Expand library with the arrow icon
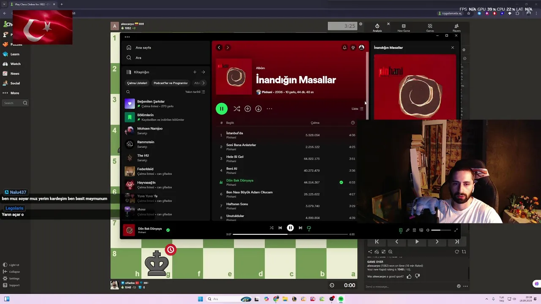This screenshot has width=541, height=304. pyautogui.click(x=203, y=72)
